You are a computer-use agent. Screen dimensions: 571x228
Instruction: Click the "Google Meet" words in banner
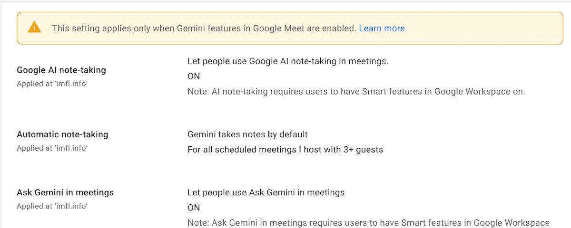coord(280,28)
